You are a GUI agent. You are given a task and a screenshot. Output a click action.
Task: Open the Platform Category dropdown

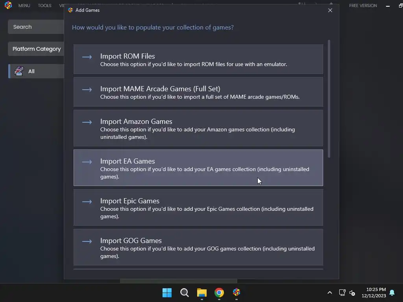pos(36,49)
